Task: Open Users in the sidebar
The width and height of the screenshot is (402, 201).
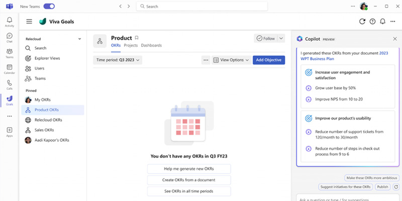Action: pos(53,68)
